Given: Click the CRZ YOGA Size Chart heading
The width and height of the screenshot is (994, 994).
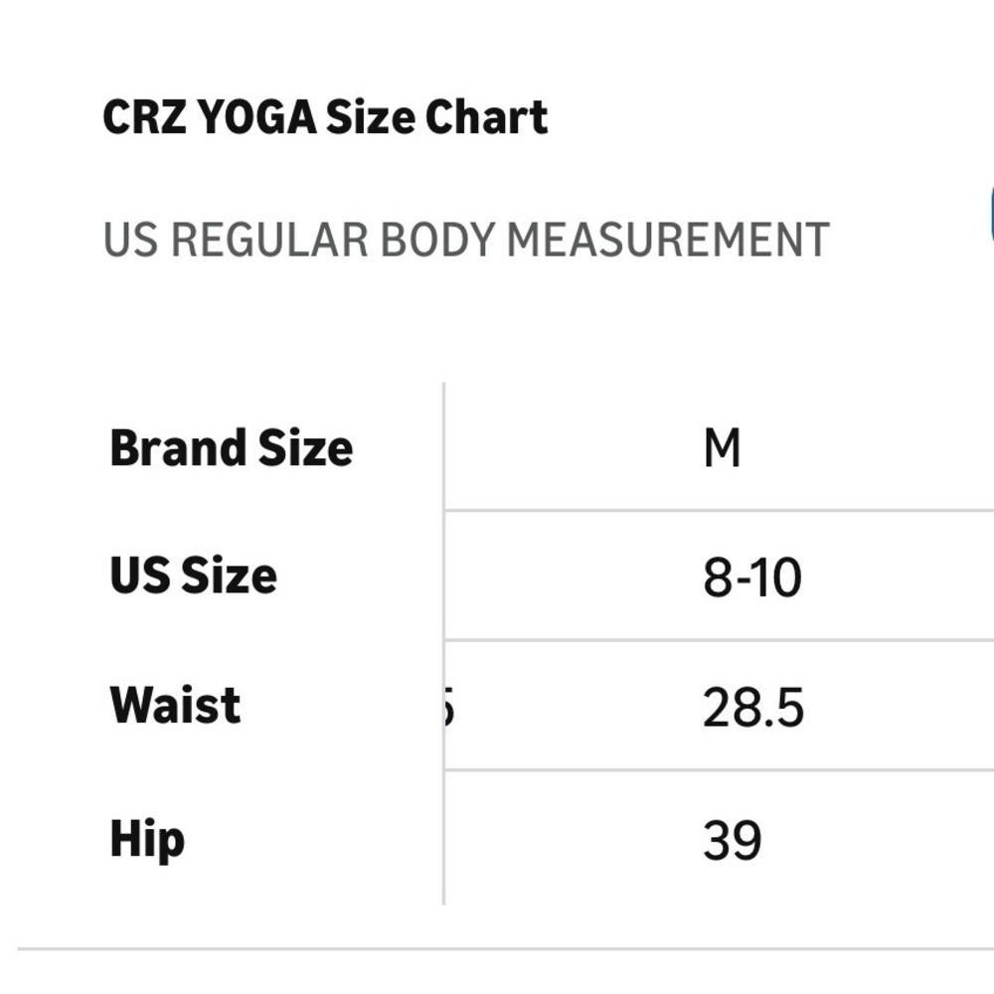Looking at the screenshot, I should click(325, 118).
